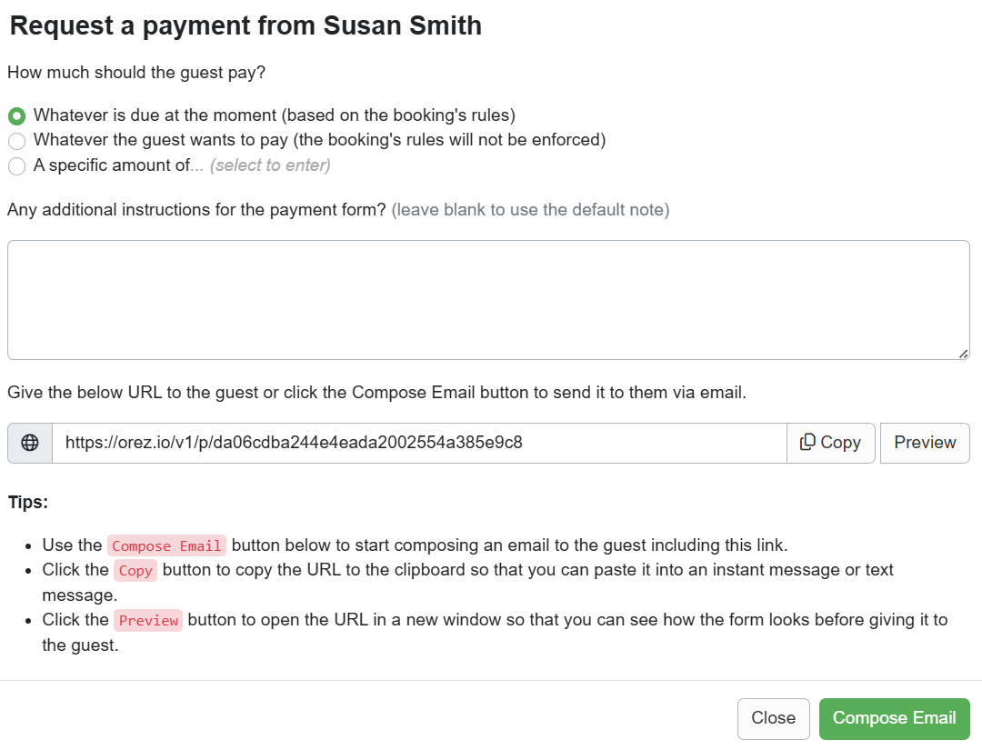The image size is (982, 750).
Task: Click the resize handle of the instructions box
Action: coord(962,353)
